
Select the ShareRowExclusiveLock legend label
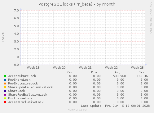[28, 95]
